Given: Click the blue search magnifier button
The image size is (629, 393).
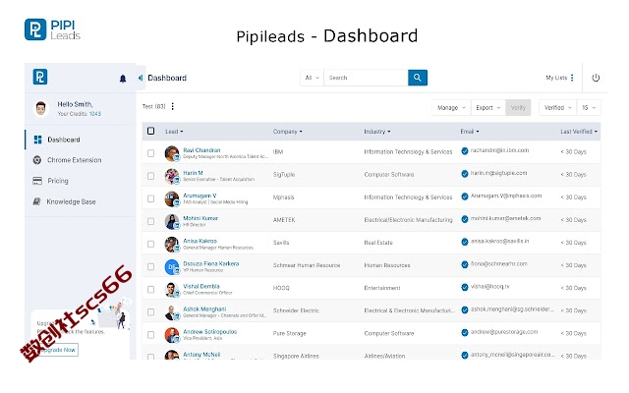Looking at the screenshot, I should 418,78.
